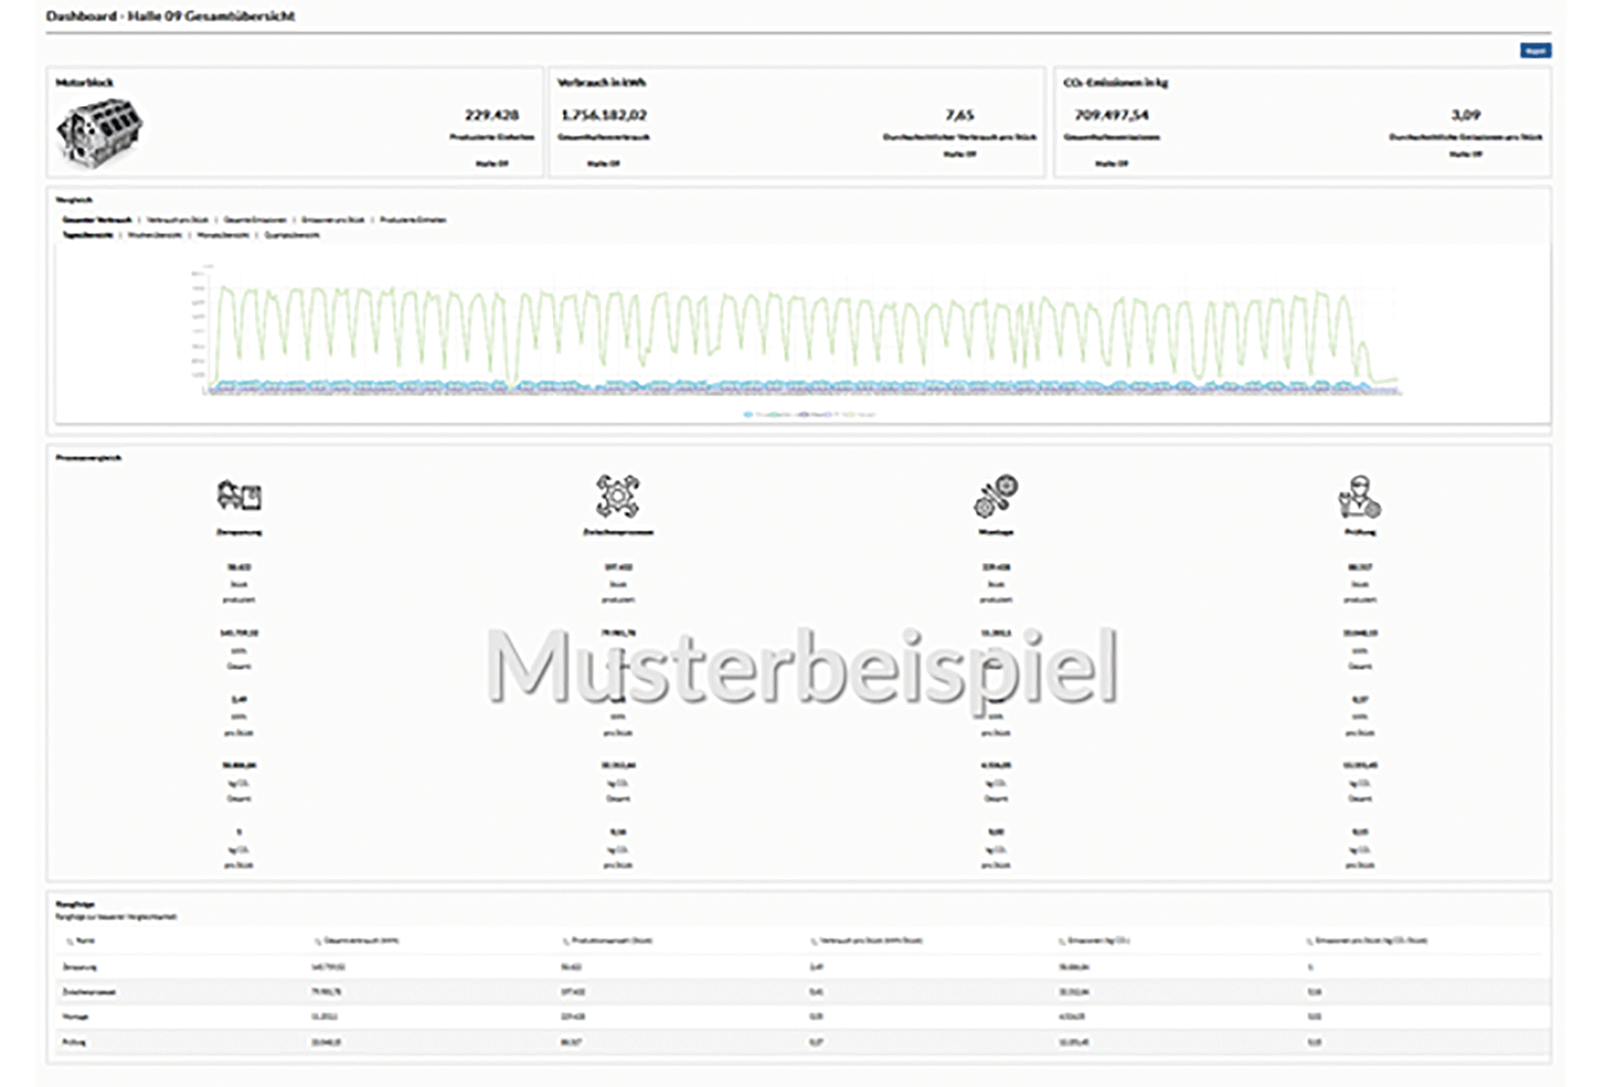
Task: Click the Verbrauch in kWh card title
Action: pos(602,83)
